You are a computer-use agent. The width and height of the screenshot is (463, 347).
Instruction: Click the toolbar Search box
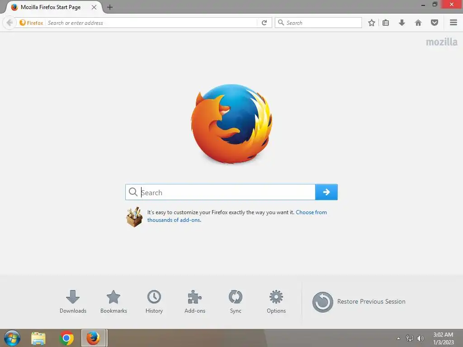tap(318, 23)
